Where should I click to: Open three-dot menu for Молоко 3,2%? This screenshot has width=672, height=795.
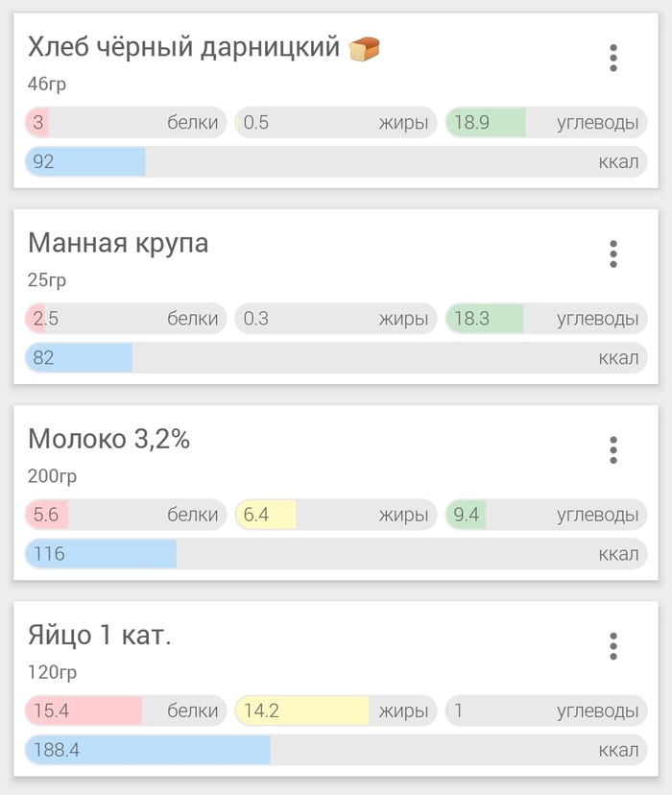tap(613, 449)
